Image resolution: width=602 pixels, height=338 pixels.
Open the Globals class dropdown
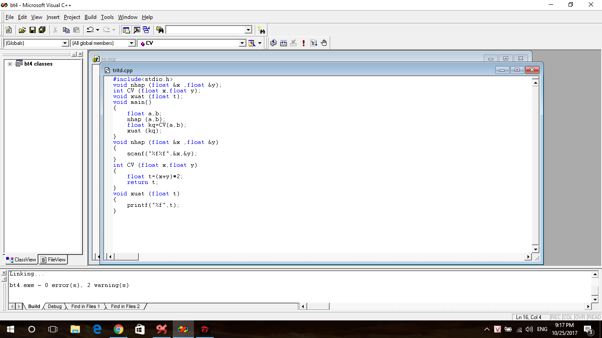pyautogui.click(x=65, y=43)
